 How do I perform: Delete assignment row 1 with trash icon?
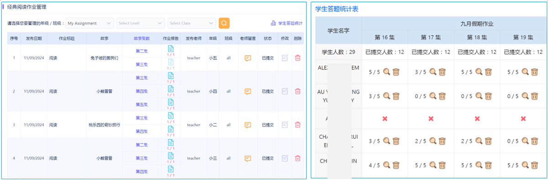tap(298, 58)
